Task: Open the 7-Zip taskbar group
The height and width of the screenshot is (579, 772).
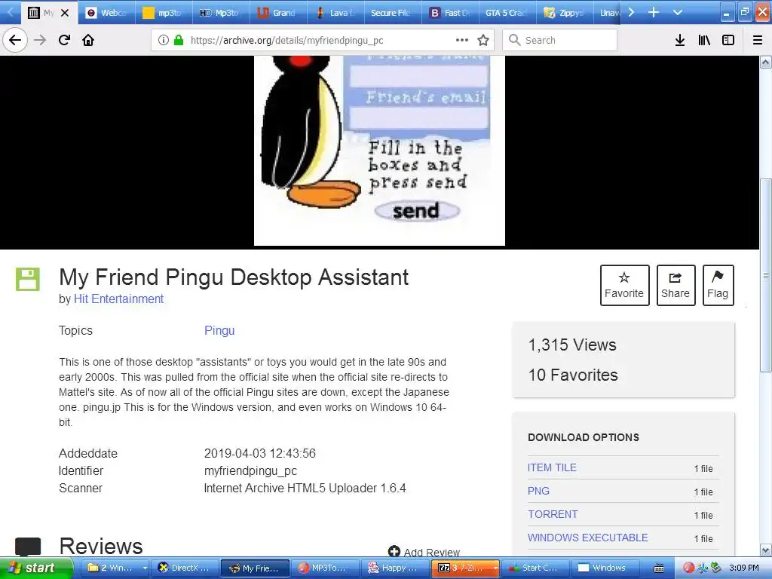Action: [x=466, y=568]
